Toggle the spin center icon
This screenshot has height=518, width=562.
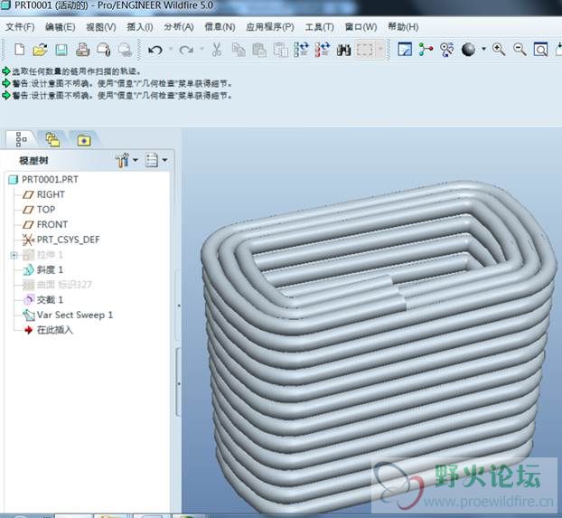(x=426, y=50)
